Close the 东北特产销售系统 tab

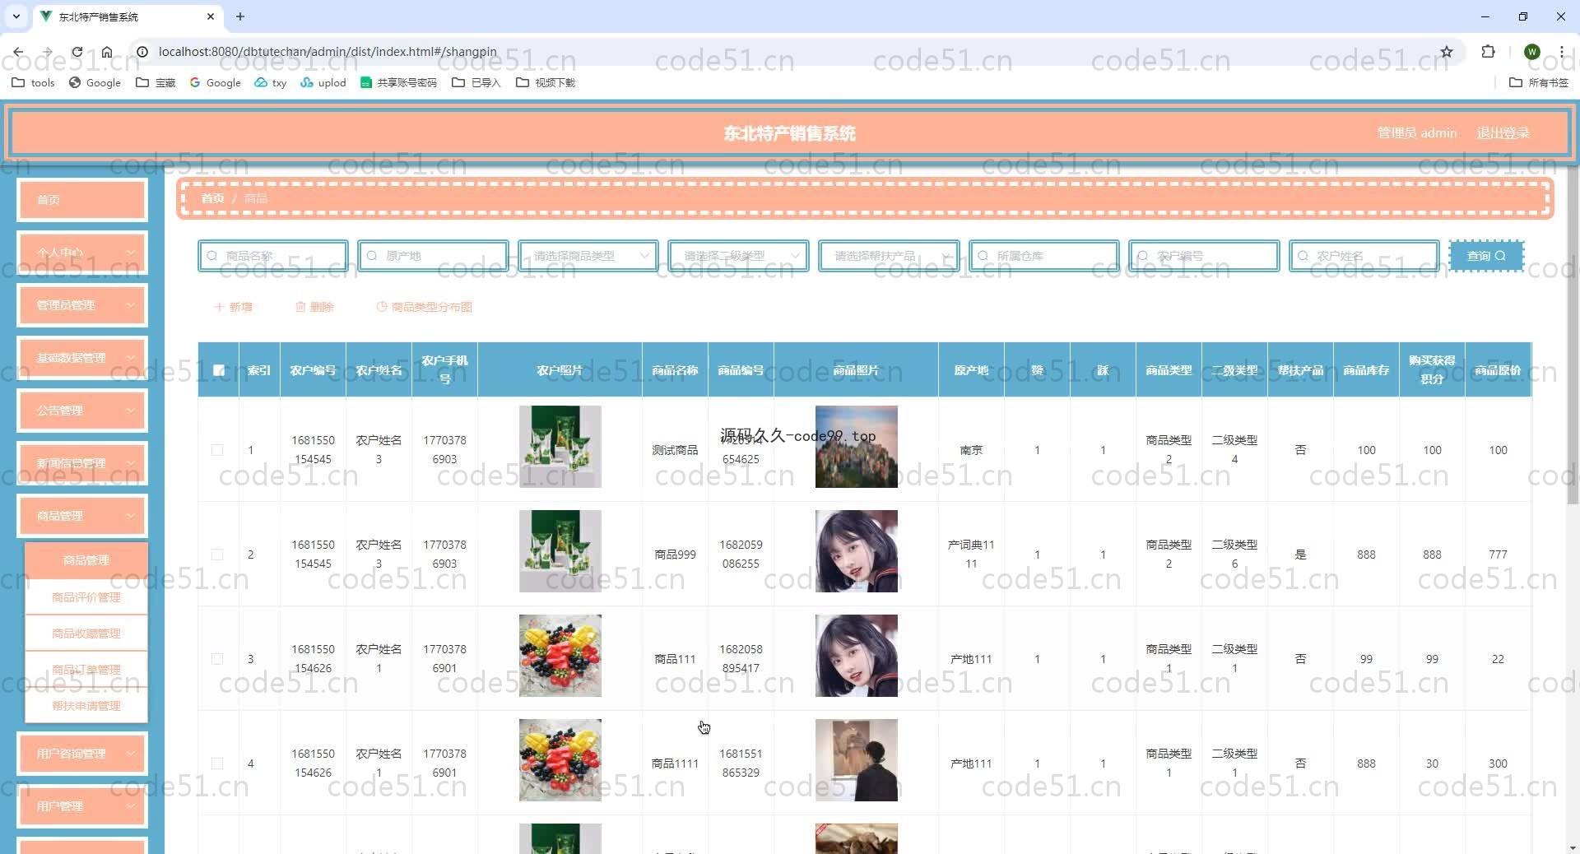pos(211,16)
